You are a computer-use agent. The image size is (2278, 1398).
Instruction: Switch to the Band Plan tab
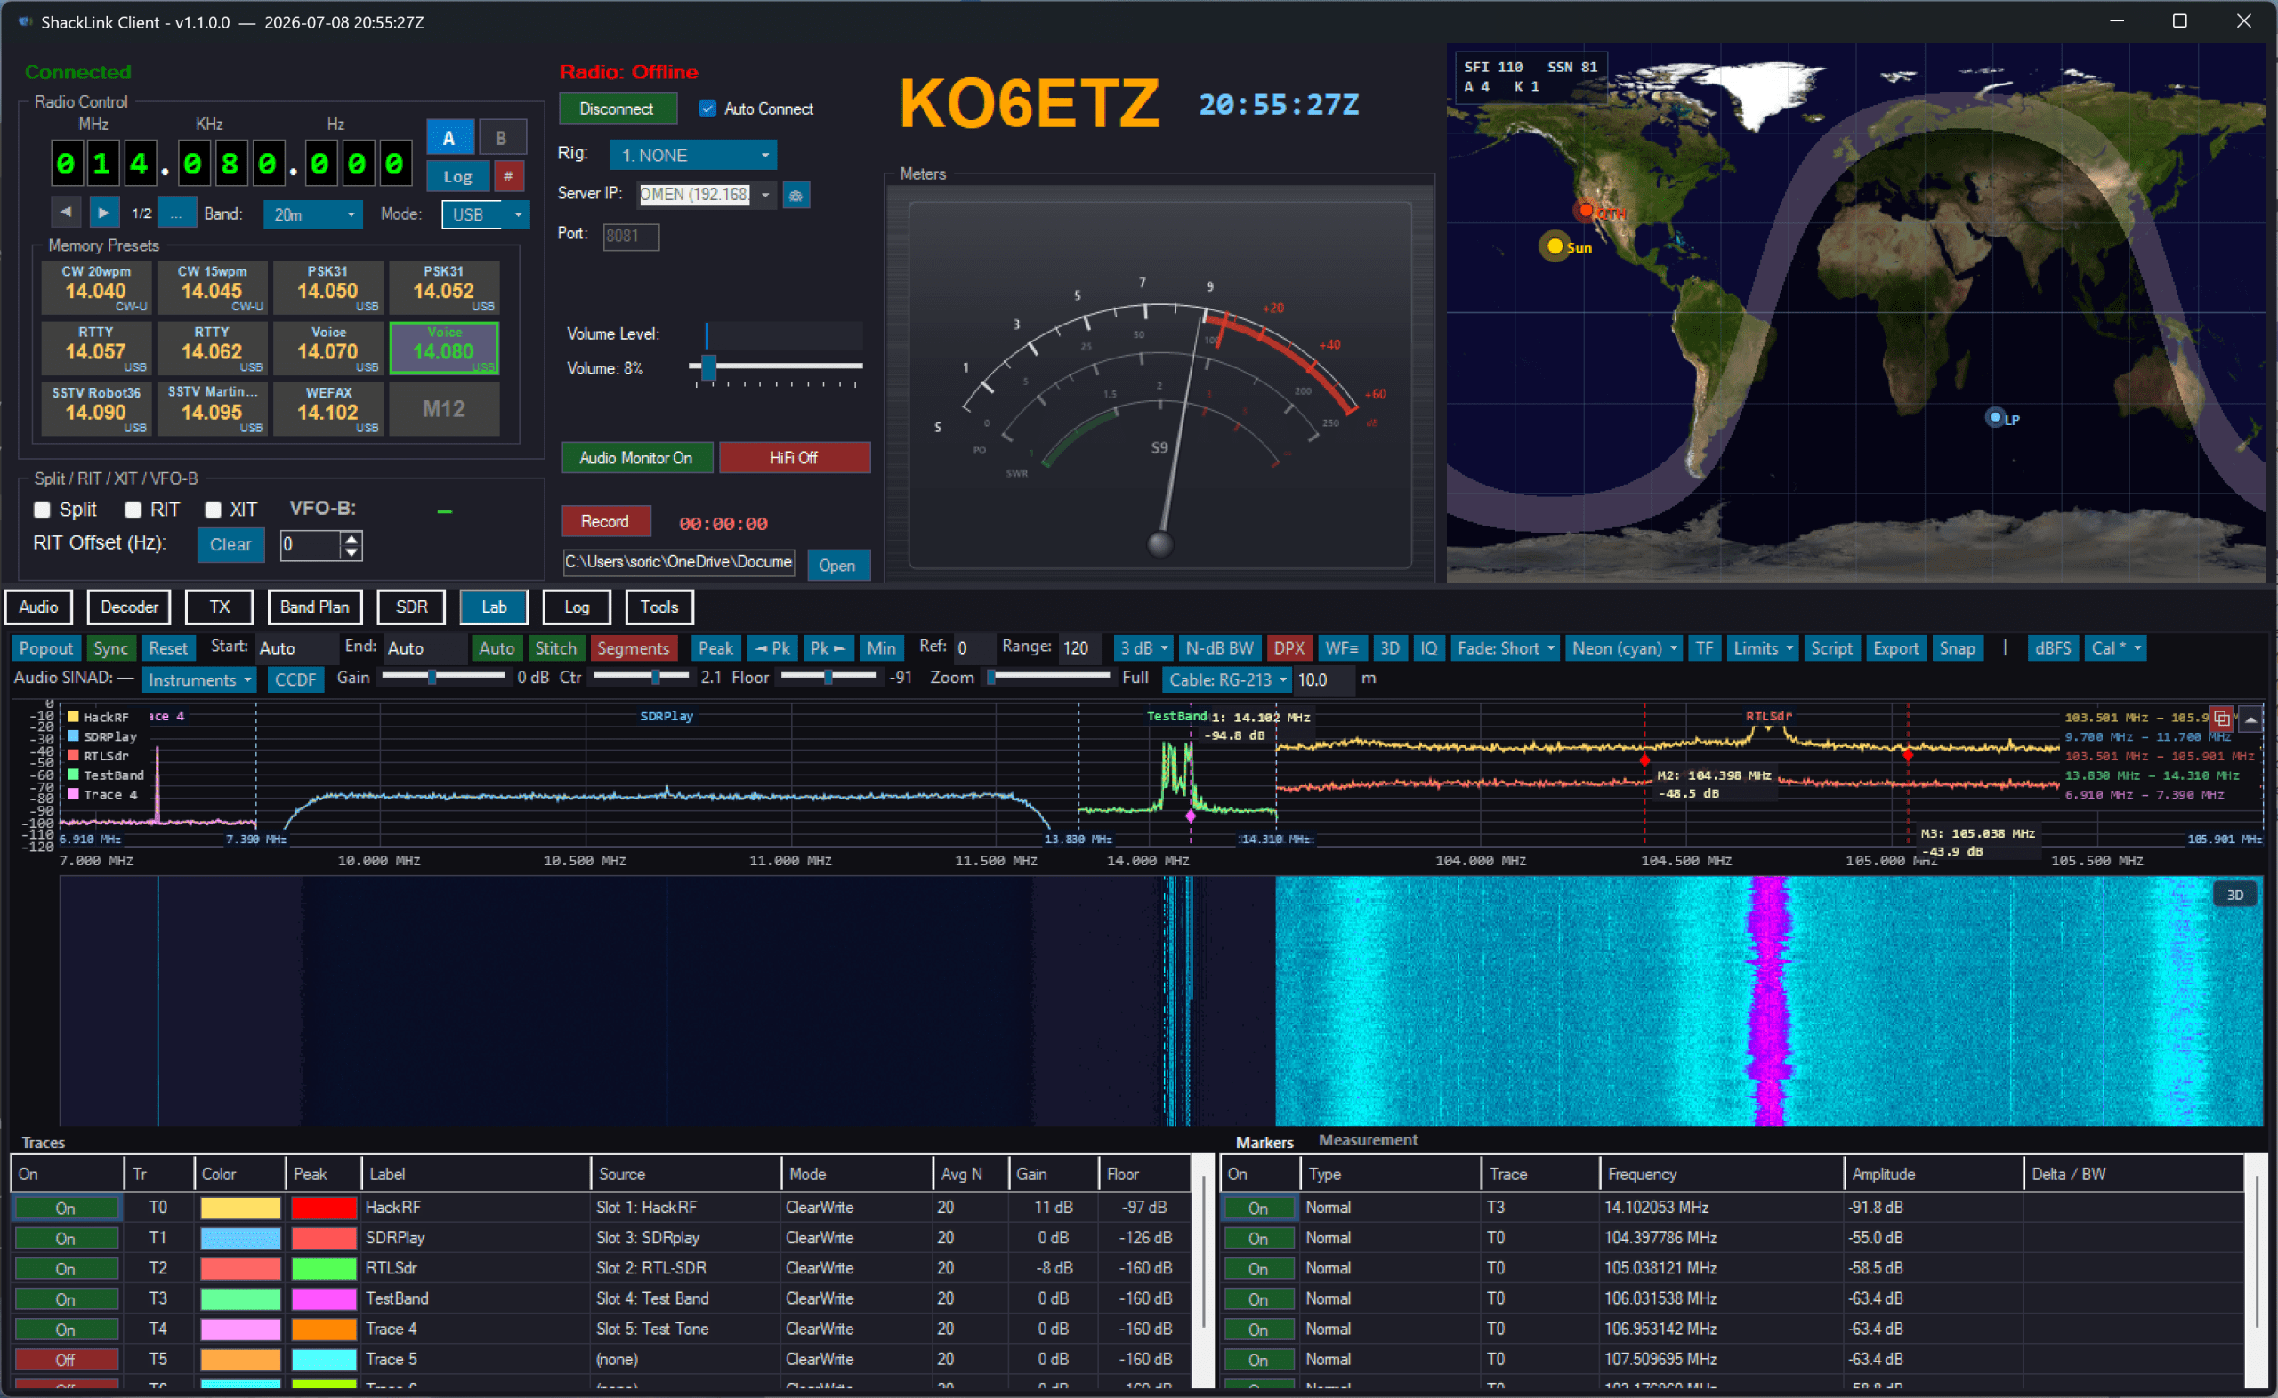(x=314, y=607)
